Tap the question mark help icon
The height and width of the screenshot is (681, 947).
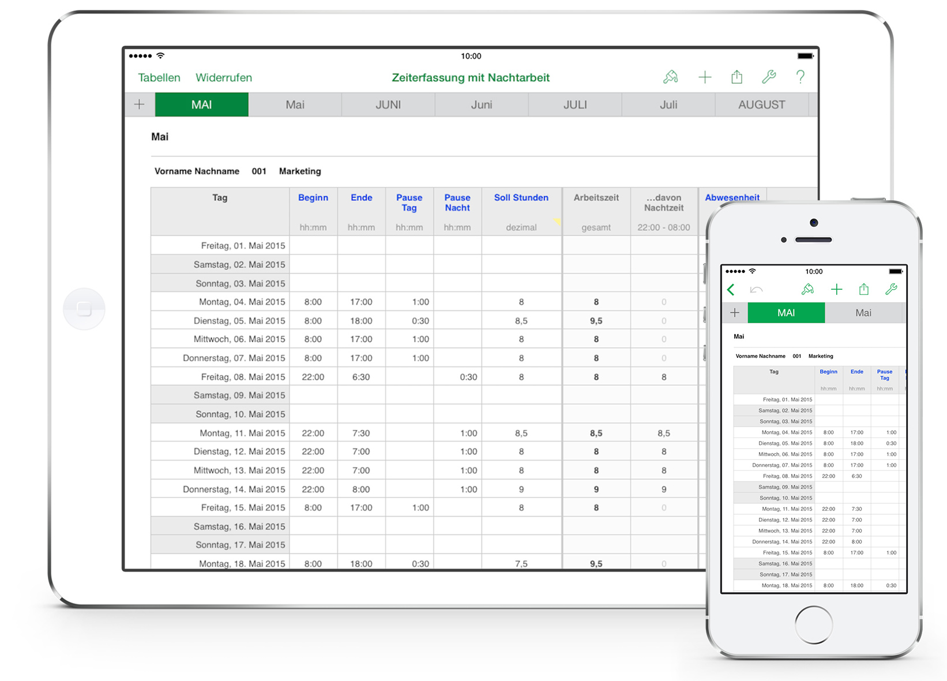point(800,77)
